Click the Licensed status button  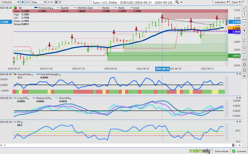pyautogui.click(x=239, y=151)
